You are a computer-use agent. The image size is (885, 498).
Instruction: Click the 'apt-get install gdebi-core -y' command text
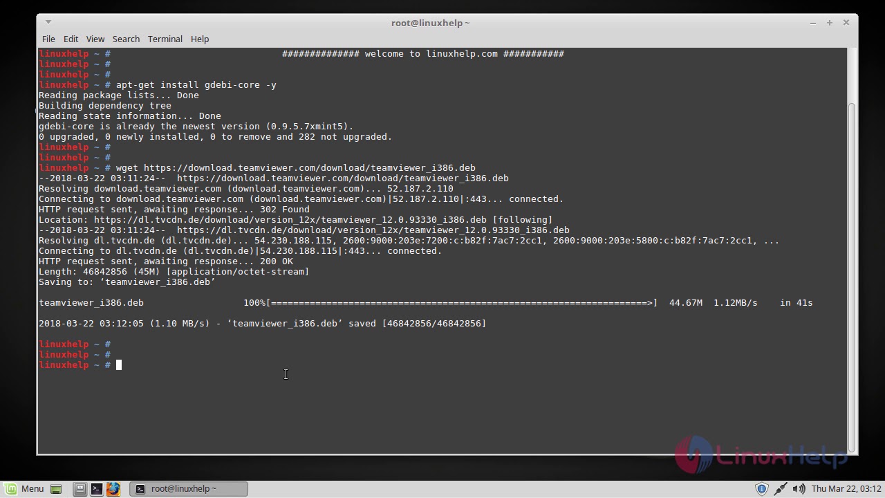pos(196,85)
